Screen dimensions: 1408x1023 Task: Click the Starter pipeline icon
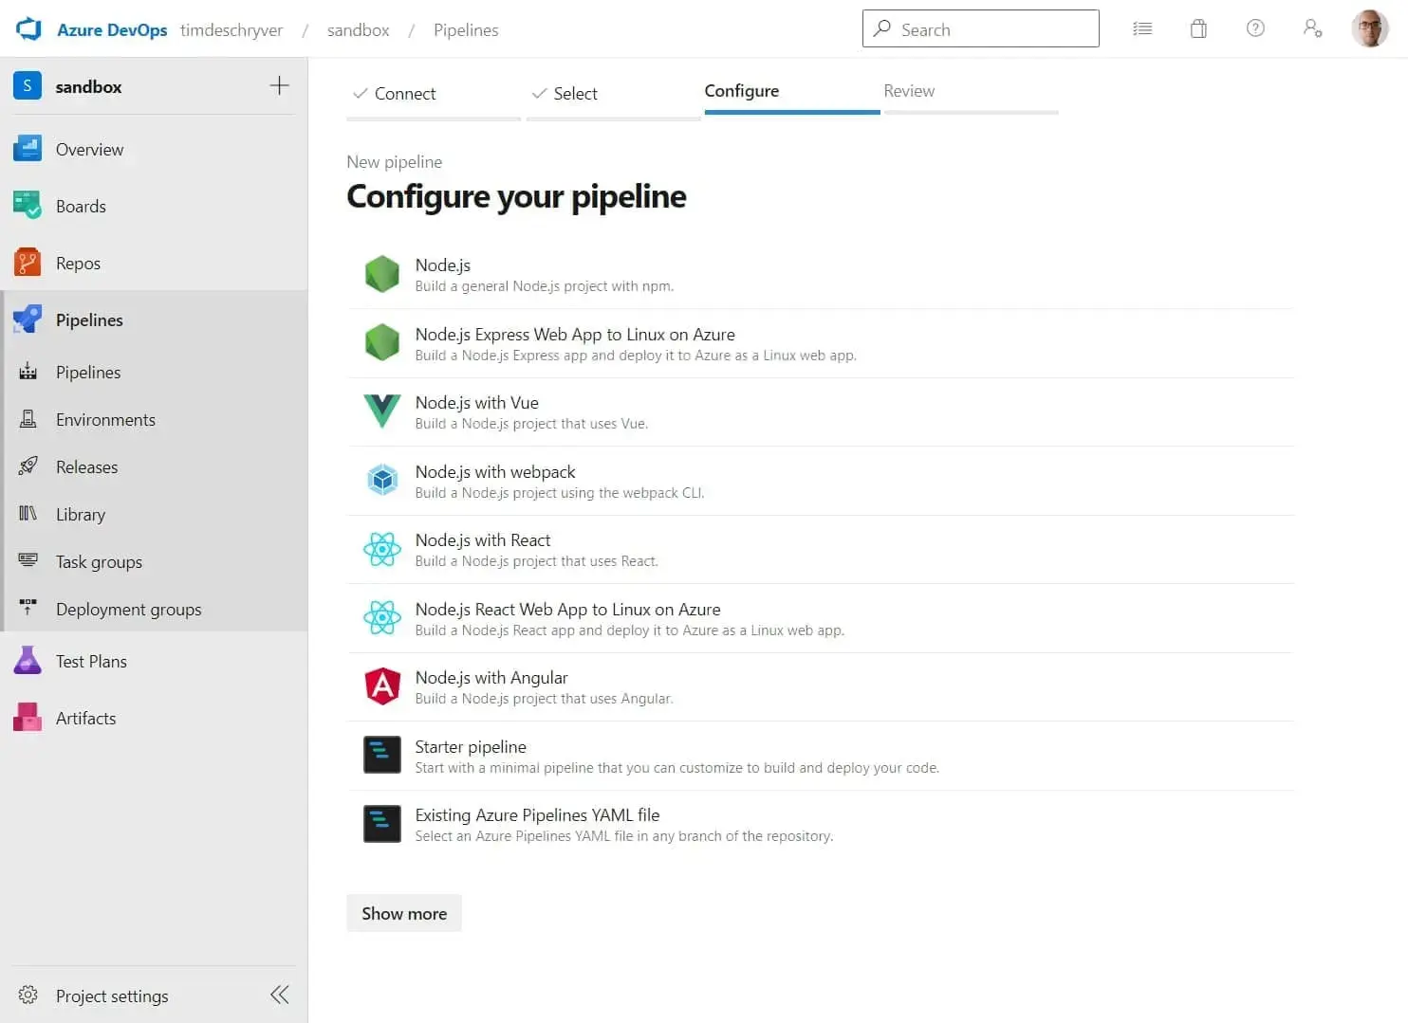coord(382,756)
